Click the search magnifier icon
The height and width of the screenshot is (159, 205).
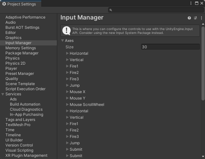coord(111,10)
